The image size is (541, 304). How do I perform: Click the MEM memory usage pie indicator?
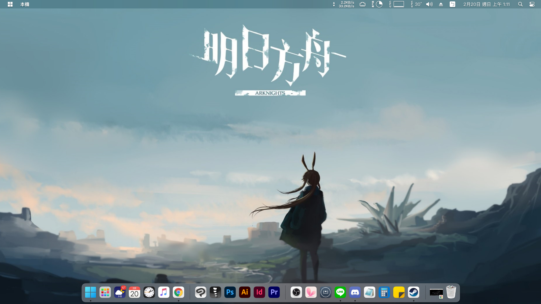tap(377, 4)
